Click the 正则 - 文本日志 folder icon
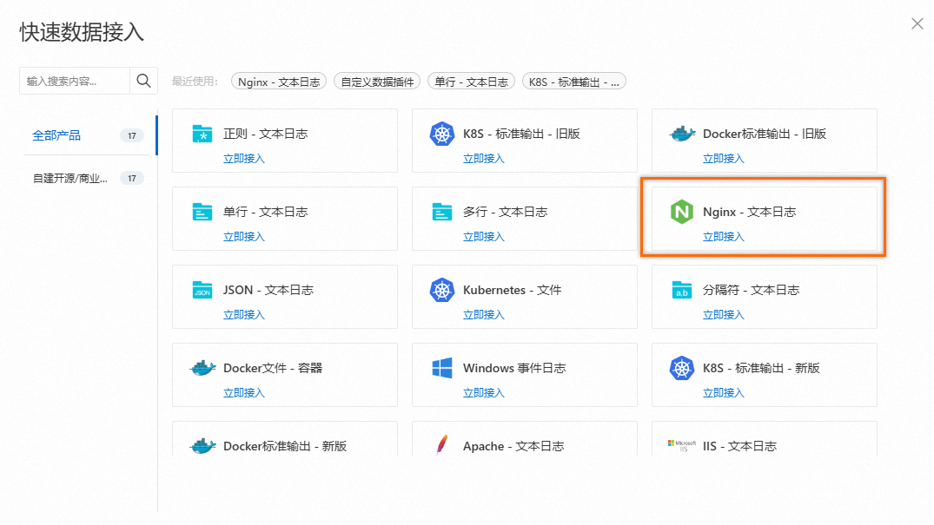 (202, 134)
